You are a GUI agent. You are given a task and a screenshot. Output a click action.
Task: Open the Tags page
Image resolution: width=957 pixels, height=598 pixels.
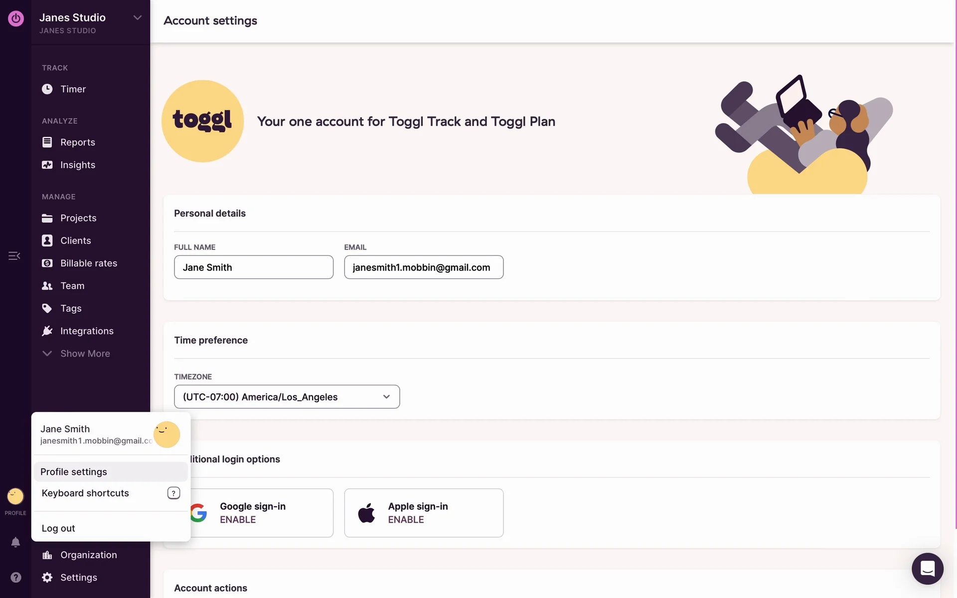point(71,308)
